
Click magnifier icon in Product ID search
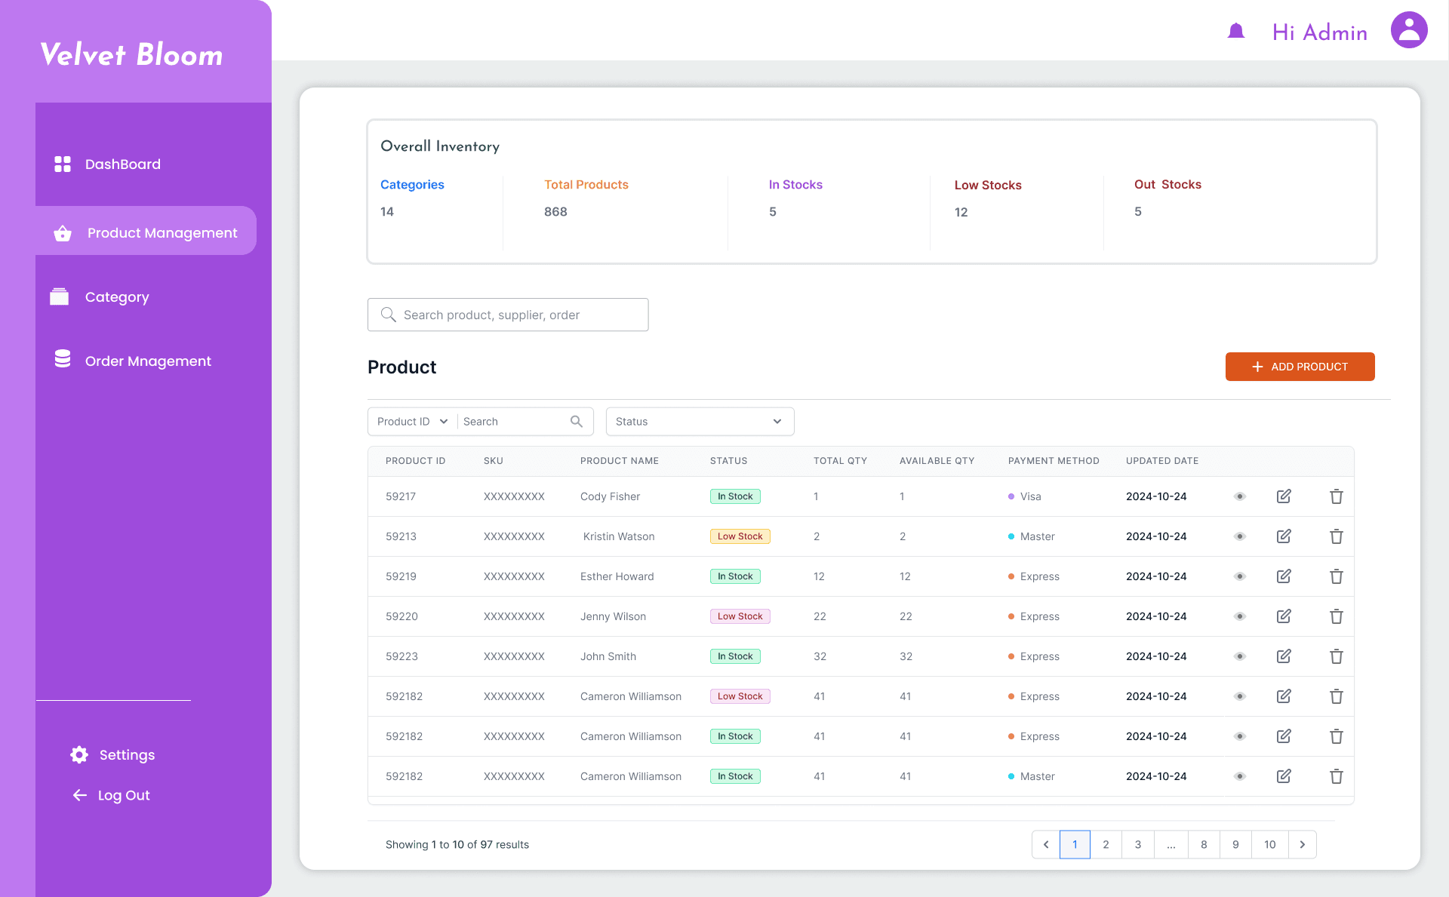pos(577,422)
